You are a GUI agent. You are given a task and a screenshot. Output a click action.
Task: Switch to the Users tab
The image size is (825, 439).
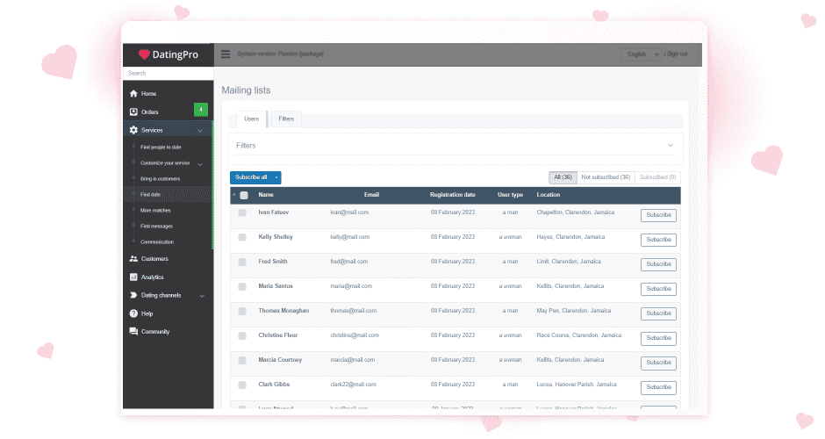(252, 119)
